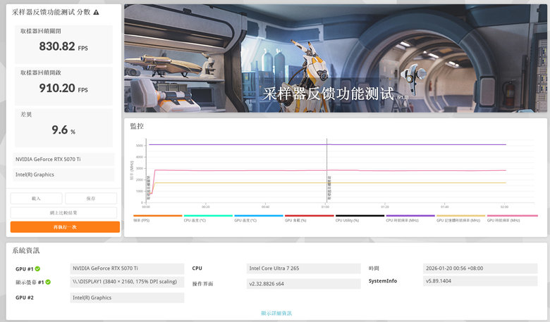Click the SystemInfo label
This screenshot has height=322, width=550.
tap(383, 281)
